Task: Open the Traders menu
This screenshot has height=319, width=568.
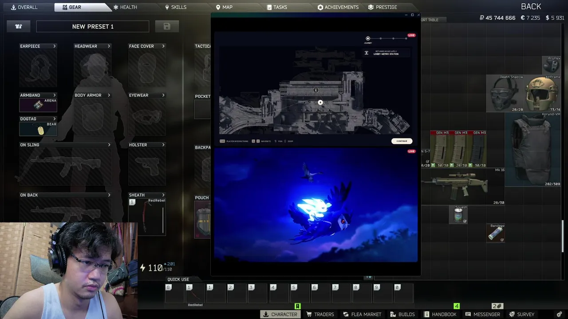Action: point(320,314)
